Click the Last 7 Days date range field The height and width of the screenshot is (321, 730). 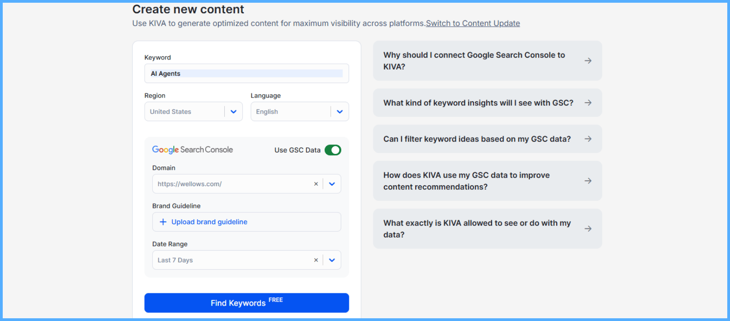pyautogui.click(x=247, y=260)
